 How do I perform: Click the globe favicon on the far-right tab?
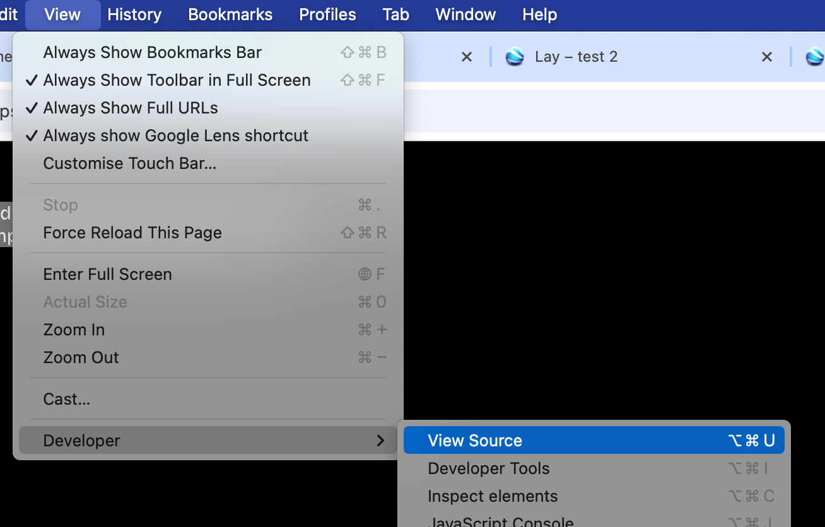[816, 57]
